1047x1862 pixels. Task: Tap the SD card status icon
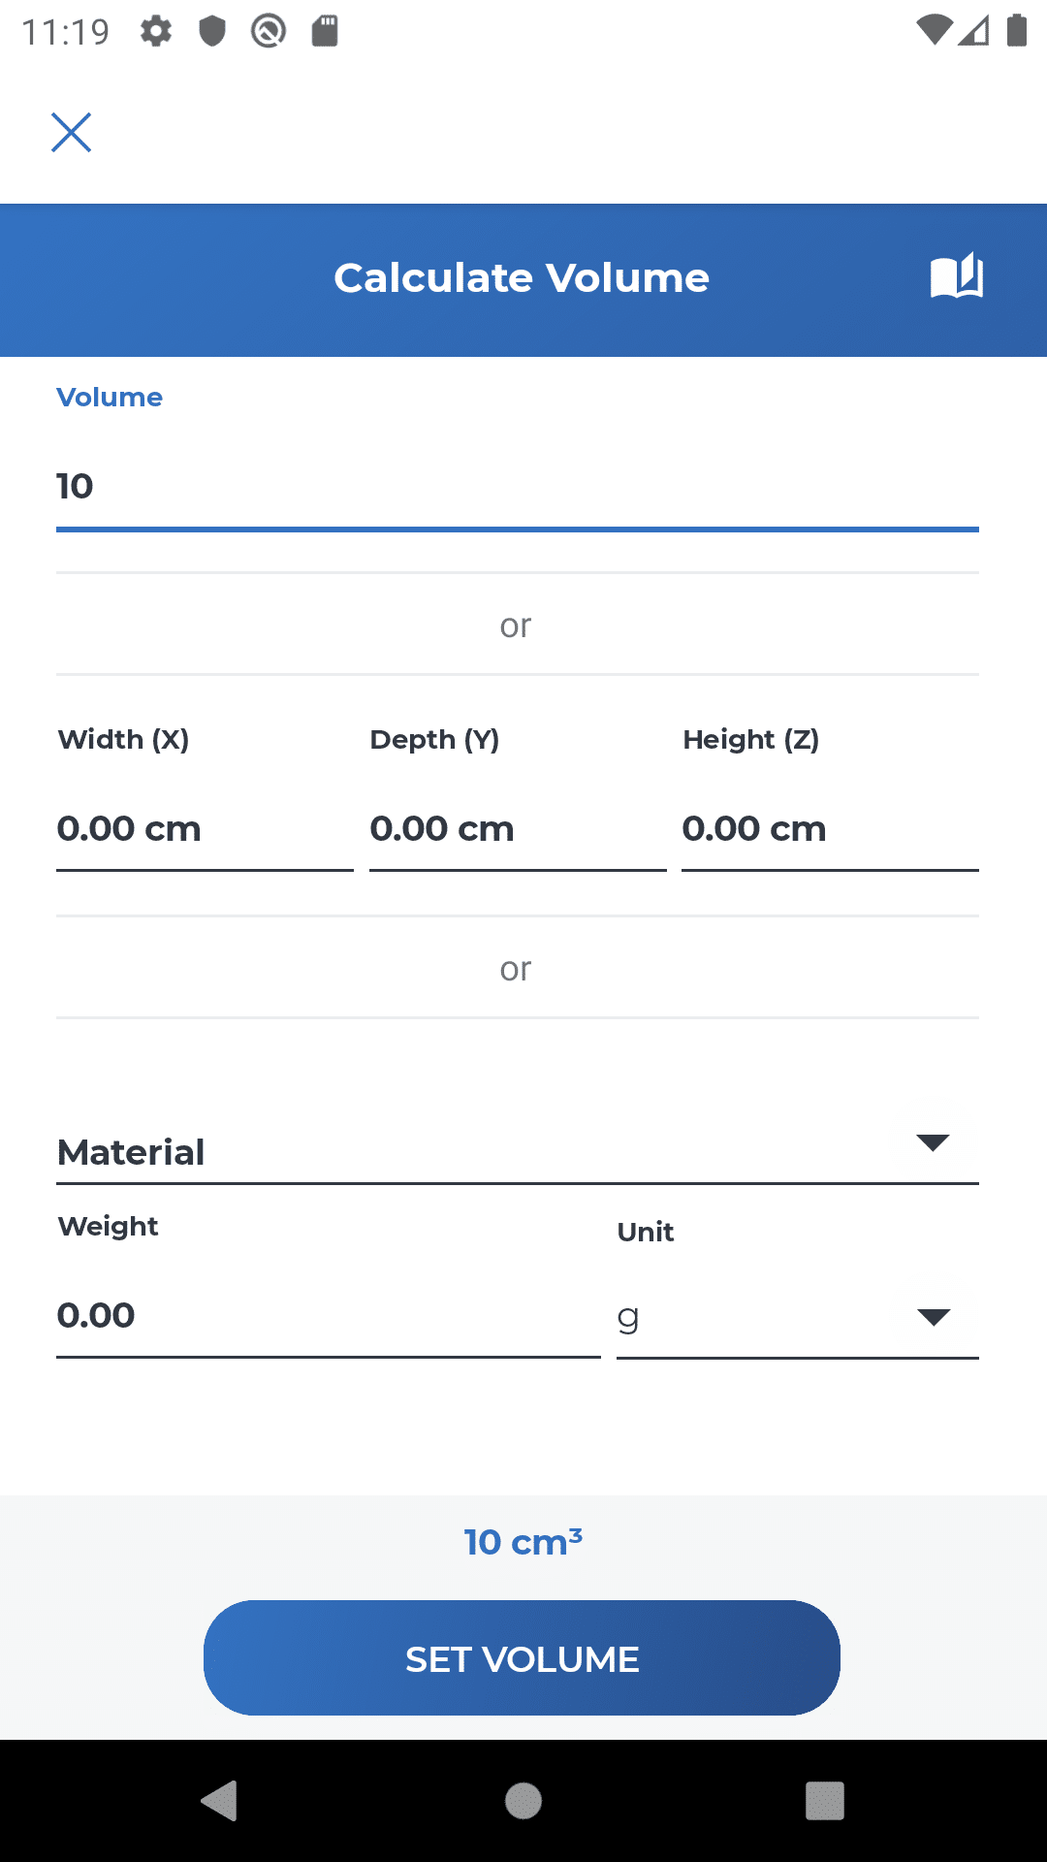coord(325,31)
